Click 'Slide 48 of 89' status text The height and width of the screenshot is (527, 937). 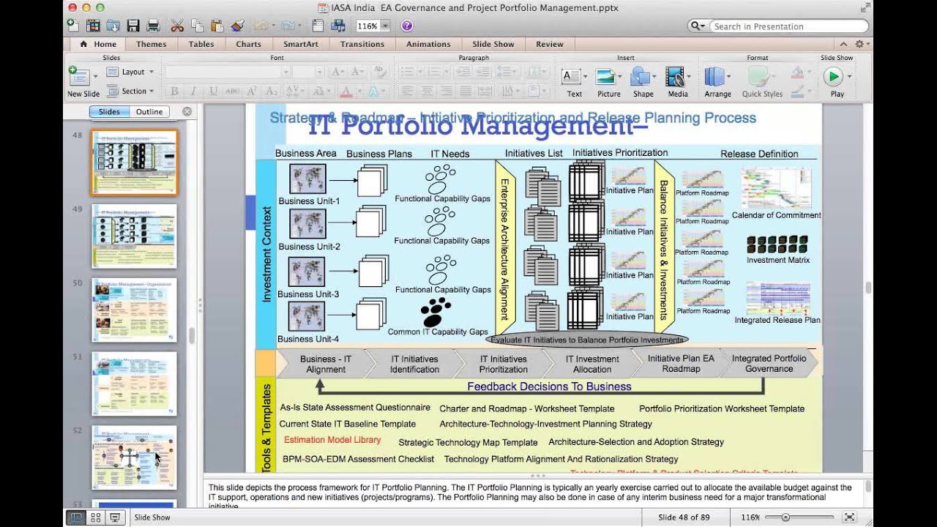684,517
